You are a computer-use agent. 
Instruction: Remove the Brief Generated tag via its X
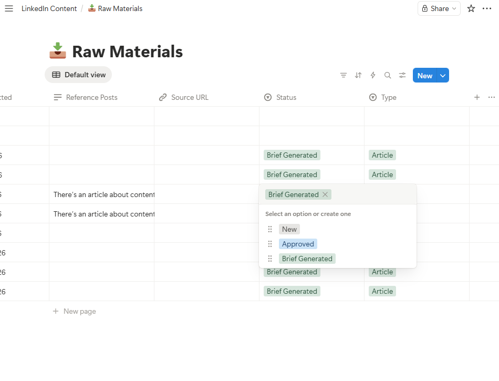[x=325, y=194]
